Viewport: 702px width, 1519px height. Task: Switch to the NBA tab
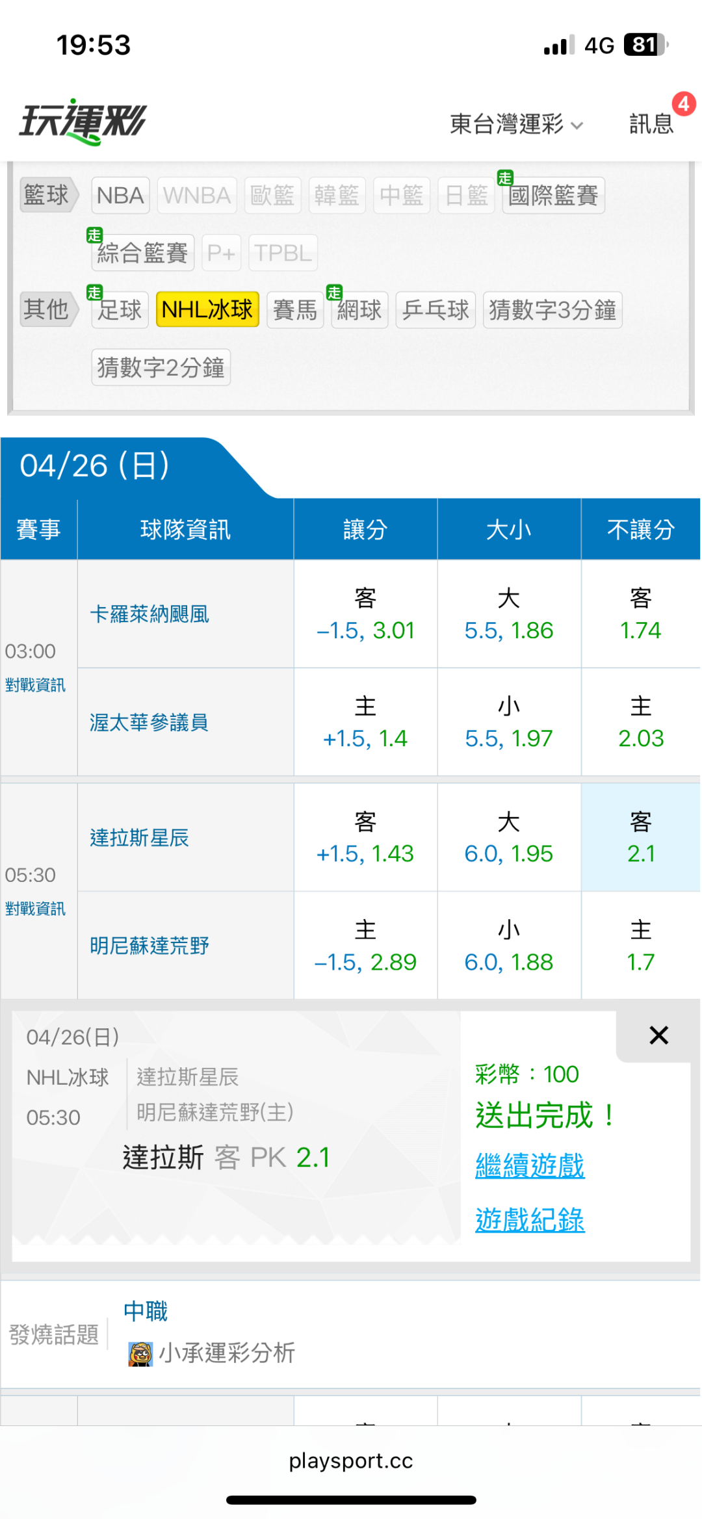click(x=120, y=195)
